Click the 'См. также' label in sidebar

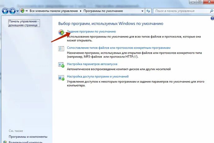coord(16,131)
